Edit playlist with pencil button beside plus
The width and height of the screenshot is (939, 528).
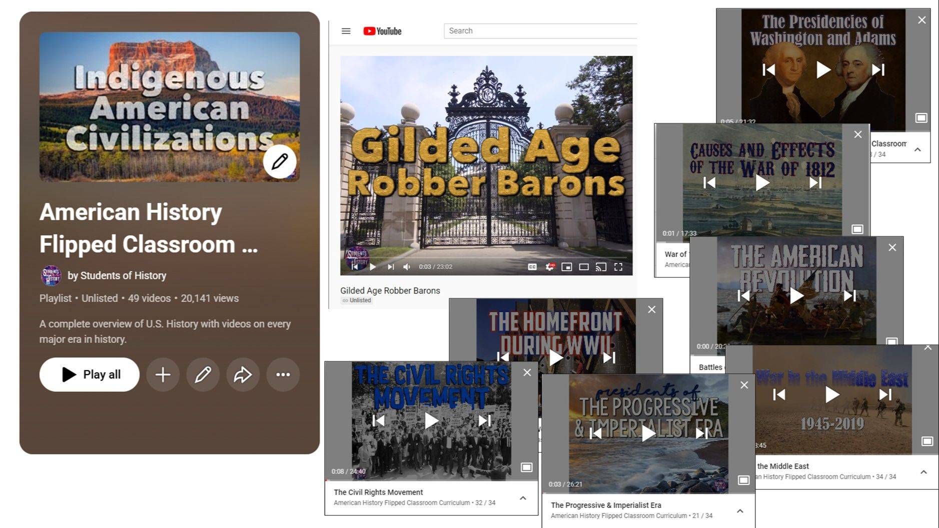click(203, 374)
